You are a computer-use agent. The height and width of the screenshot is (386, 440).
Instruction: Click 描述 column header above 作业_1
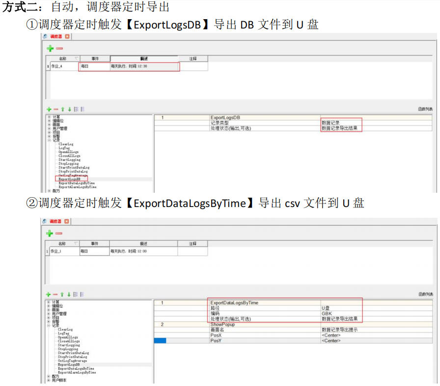[x=143, y=243]
